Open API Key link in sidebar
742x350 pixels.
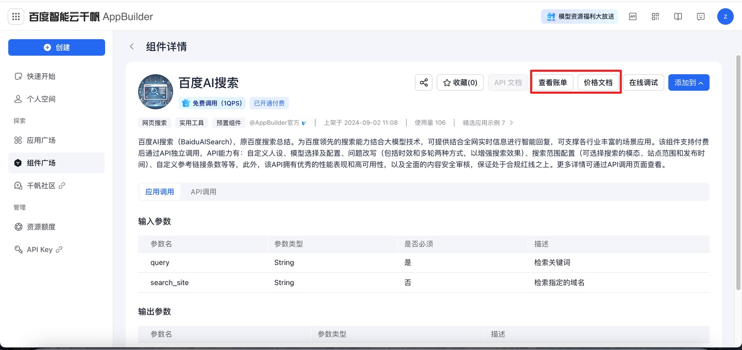[x=57, y=249]
